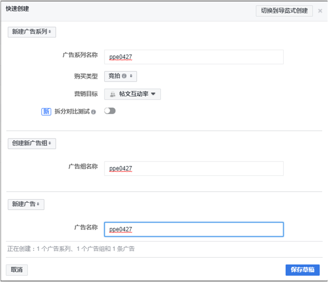Click the 购买类型 label

click(86, 76)
